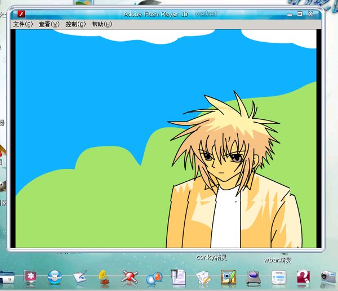338x291 pixels.
Task: Launch the yellow gramophone music icon in the dock
Action: click(104, 277)
